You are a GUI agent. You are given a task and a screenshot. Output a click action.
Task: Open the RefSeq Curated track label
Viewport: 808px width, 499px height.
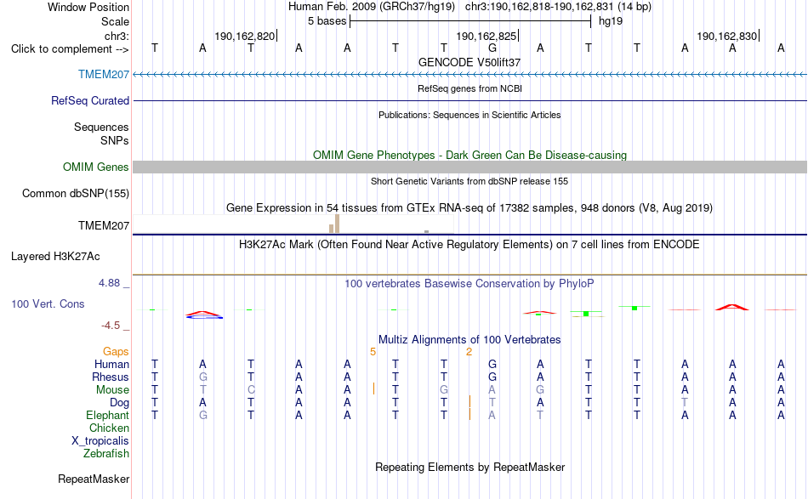[90, 100]
